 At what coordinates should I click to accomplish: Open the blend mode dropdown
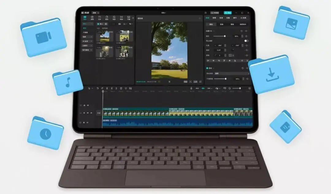pyautogui.click(x=232, y=74)
